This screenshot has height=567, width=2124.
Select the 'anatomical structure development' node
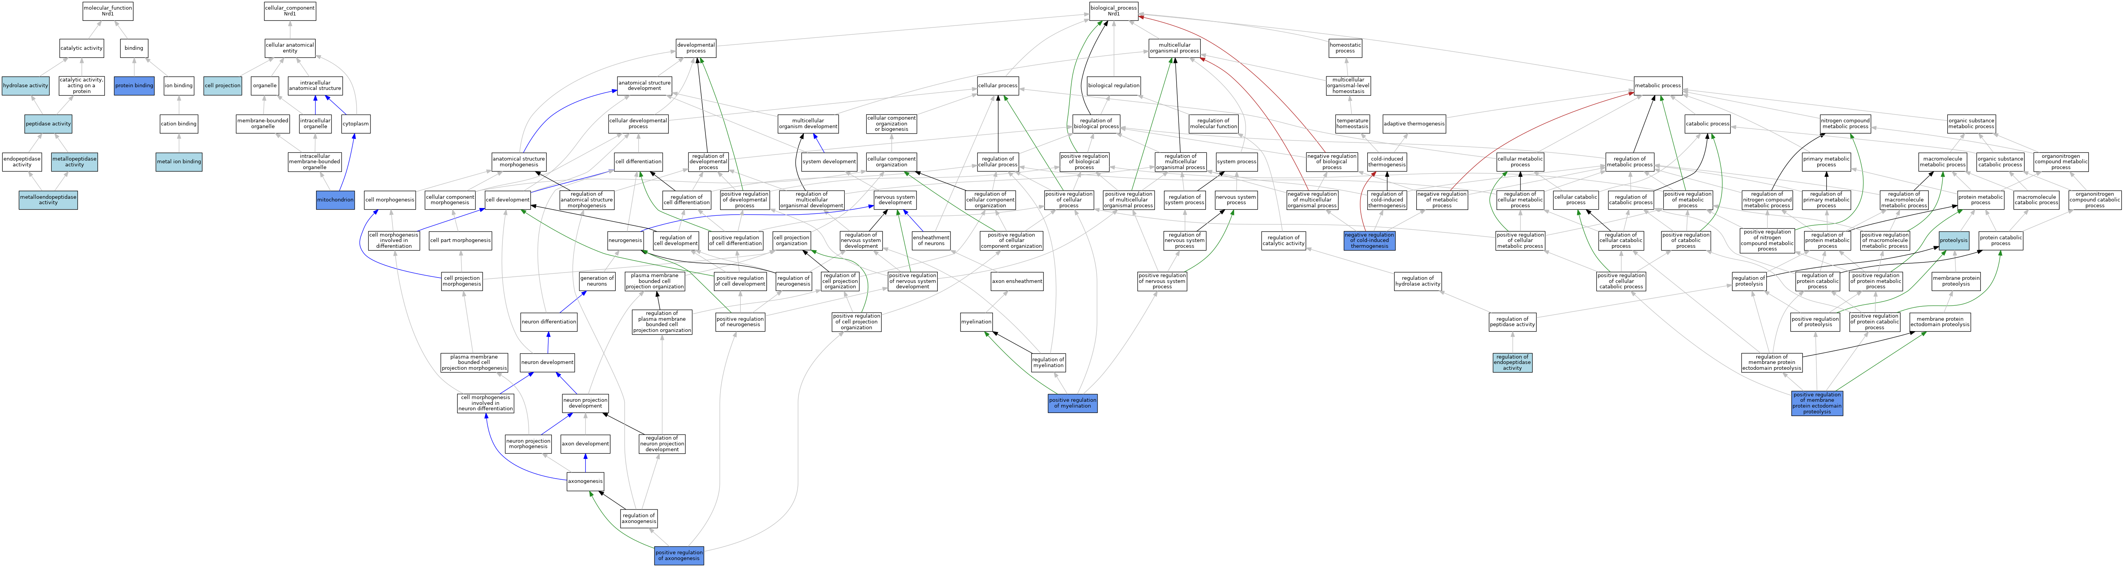(x=645, y=86)
